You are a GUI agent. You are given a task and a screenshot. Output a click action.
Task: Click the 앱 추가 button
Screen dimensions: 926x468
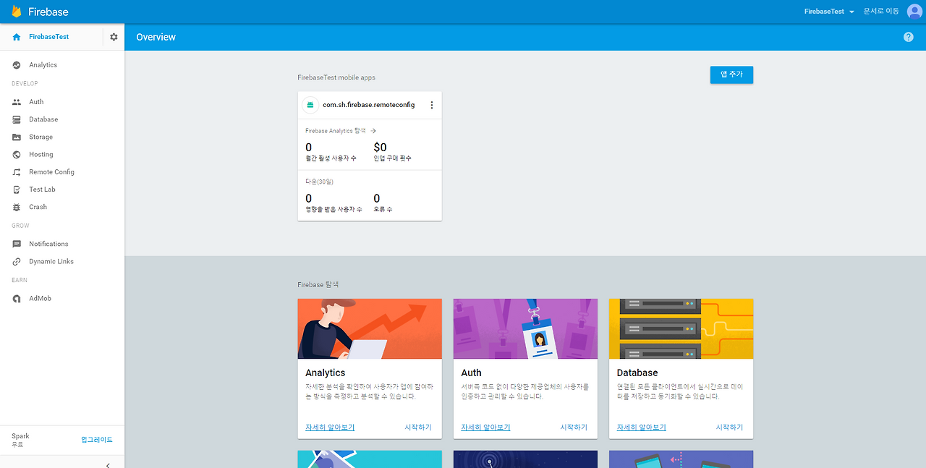(731, 75)
